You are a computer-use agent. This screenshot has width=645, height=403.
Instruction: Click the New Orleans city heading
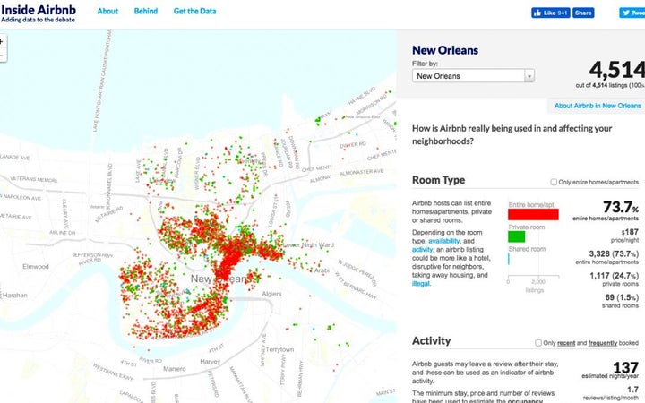pos(445,50)
